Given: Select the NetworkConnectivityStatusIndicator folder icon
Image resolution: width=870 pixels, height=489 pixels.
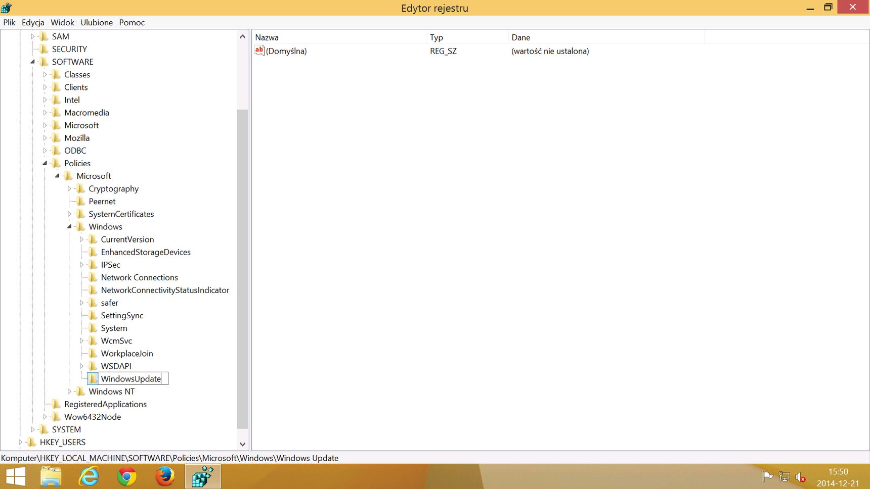Looking at the screenshot, I should (93, 290).
